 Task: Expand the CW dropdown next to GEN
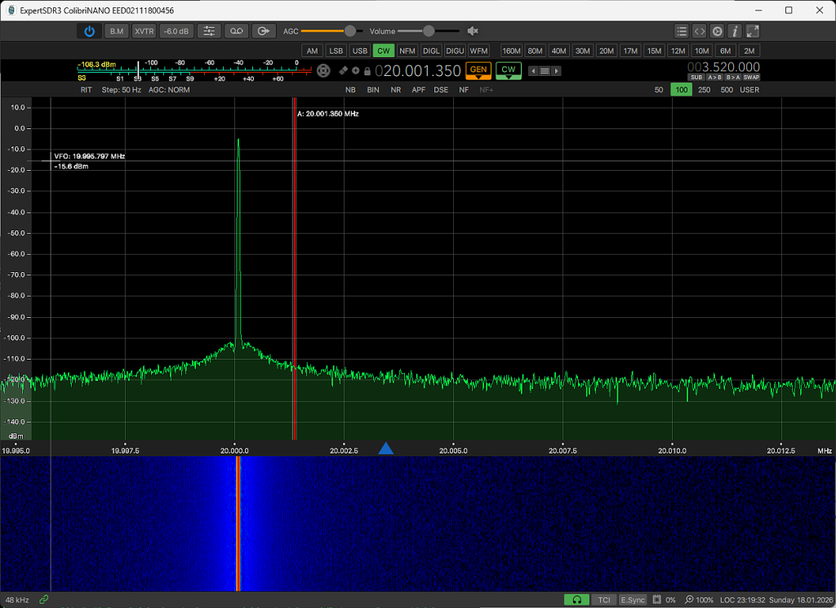pos(509,71)
